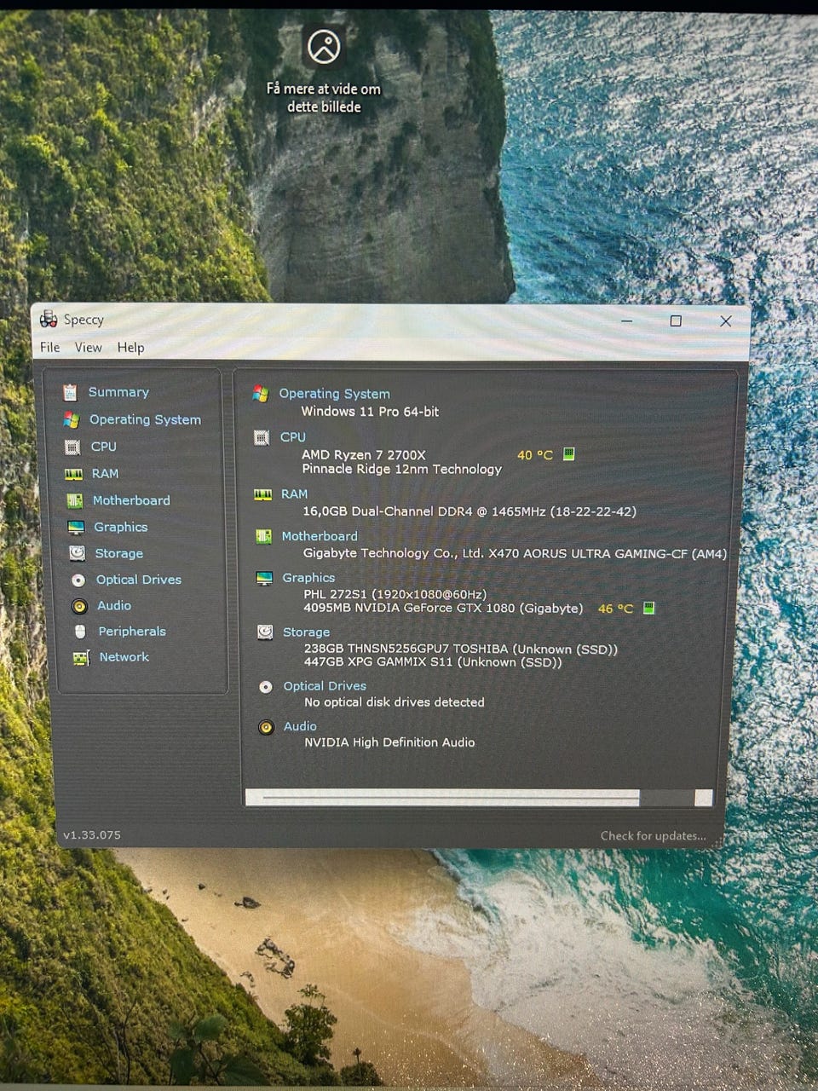The height and width of the screenshot is (1091, 818).
Task: Click the CPU chip icon in summary pane
Action: click(x=262, y=438)
